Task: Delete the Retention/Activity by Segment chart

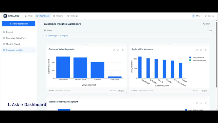Action: point(206,103)
